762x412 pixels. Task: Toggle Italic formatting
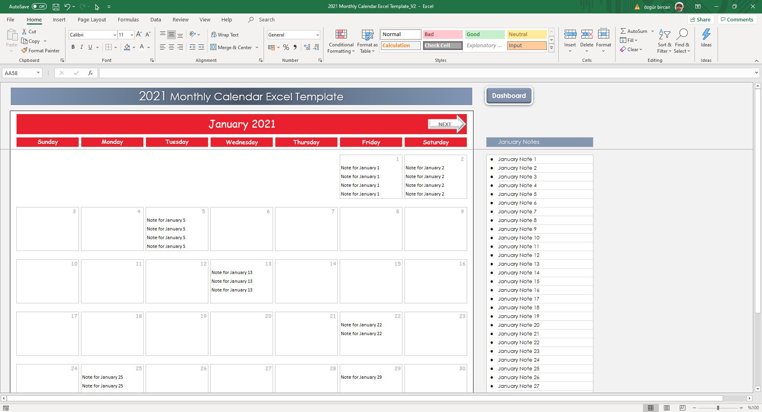click(x=82, y=47)
